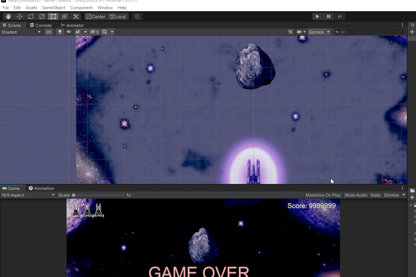Open the Game panel three-dot menu
This screenshot has height=277, width=416.
[x=402, y=188]
